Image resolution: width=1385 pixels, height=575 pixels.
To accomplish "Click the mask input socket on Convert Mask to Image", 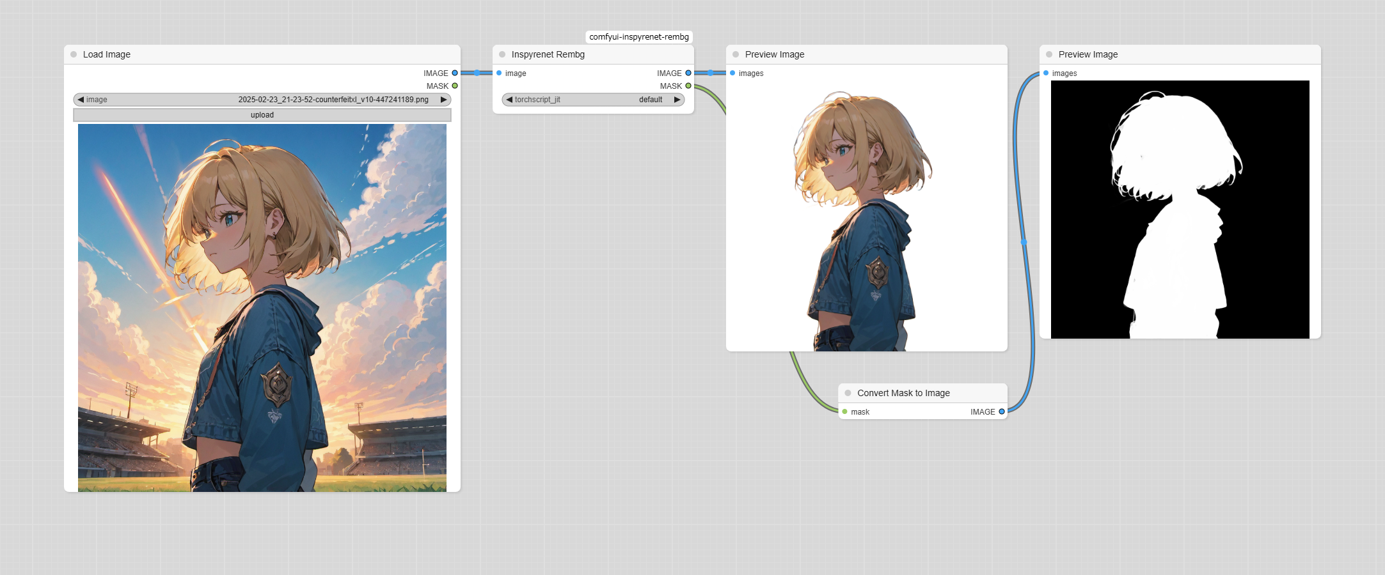I will pos(844,412).
